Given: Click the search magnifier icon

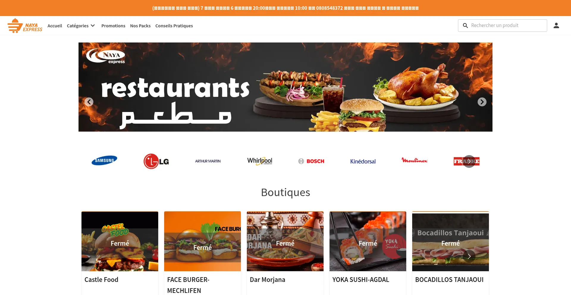Looking at the screenshot, I should 465,26.
